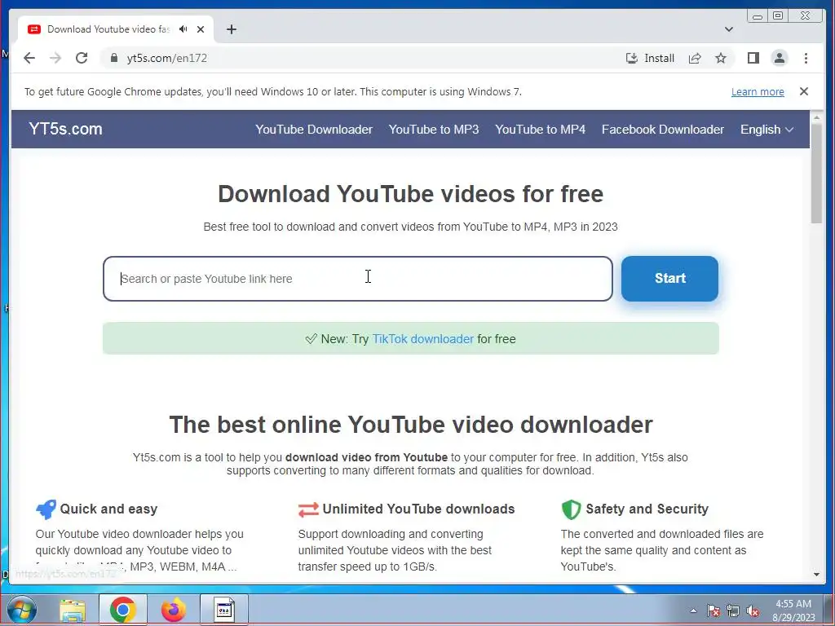Click the red arrows Unlimited downloads icon

point(308,509)
